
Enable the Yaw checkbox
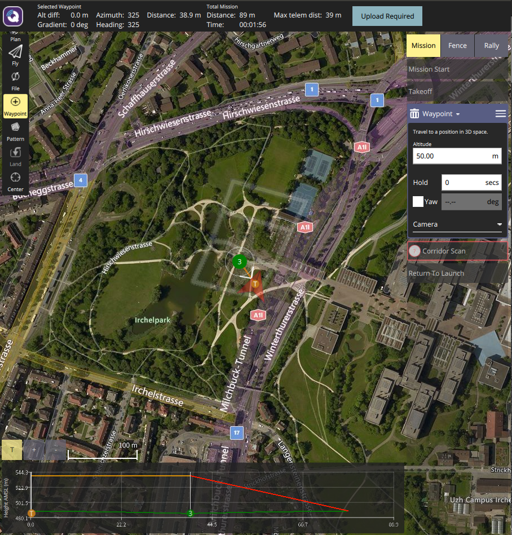(x=418, y=202)
